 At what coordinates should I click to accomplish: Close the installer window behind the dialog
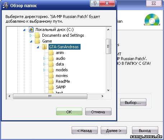pyautogui.click(x=154, y=3)
